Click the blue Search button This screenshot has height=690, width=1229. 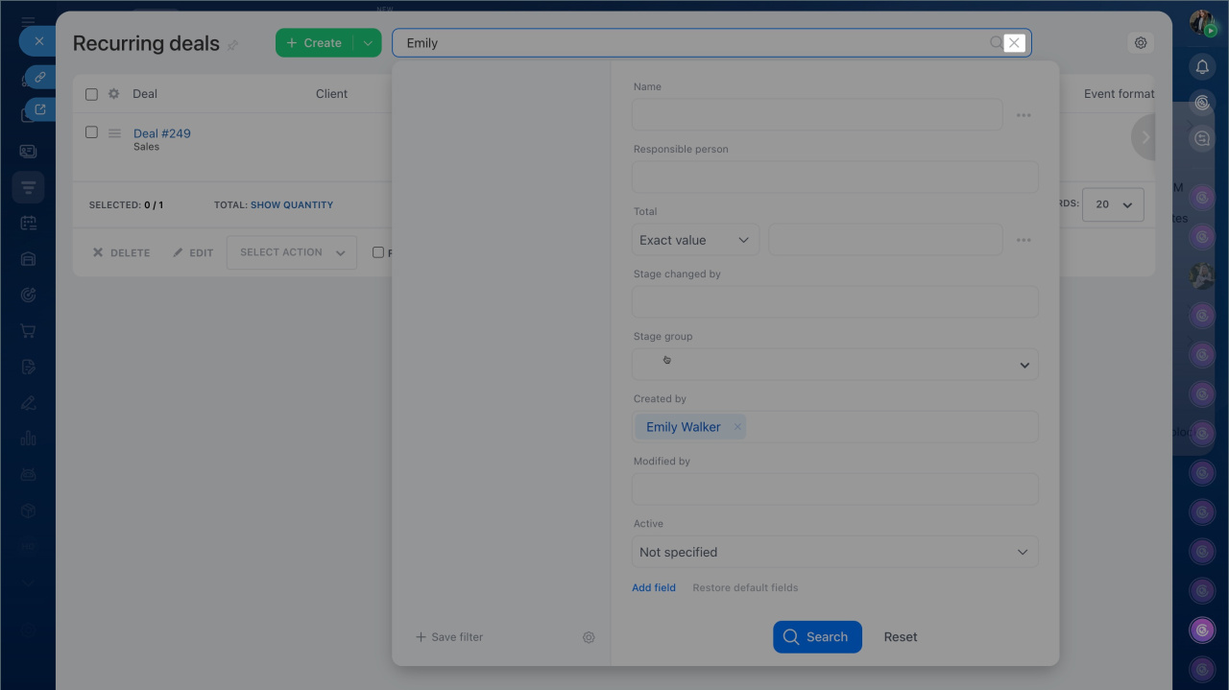816,637
